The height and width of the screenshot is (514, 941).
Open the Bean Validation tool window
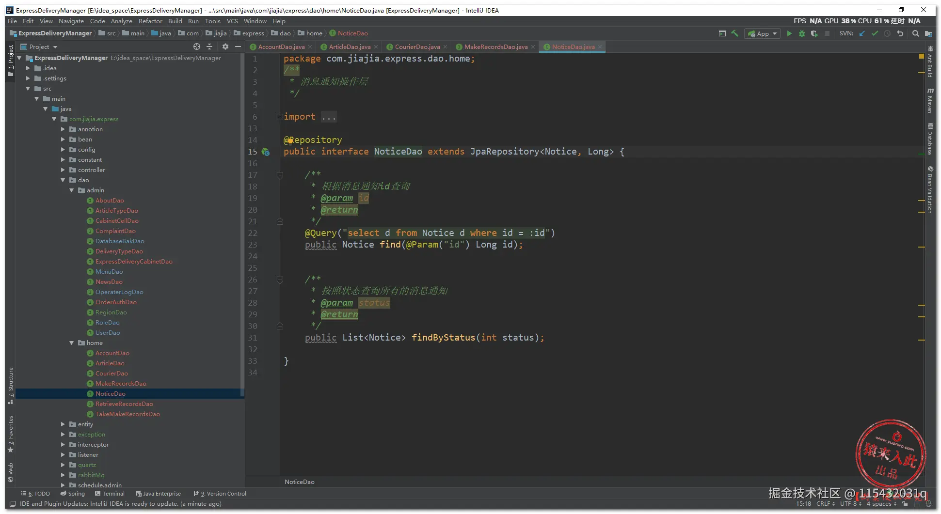click(930, 189)
